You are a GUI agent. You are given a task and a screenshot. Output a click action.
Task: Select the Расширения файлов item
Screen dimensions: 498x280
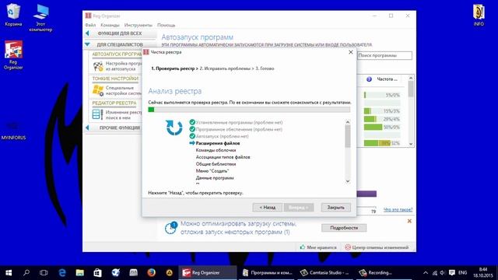[218, 143]
